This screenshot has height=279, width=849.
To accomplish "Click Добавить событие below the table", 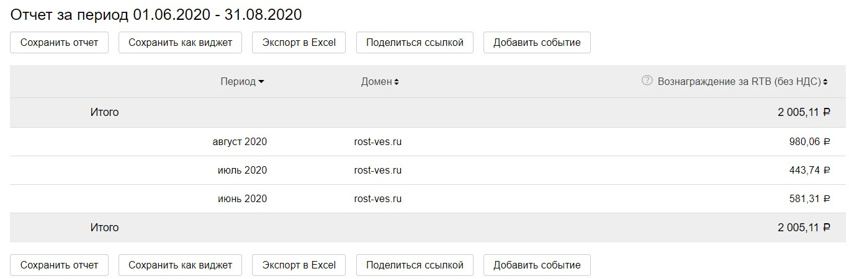I will point(537,265).
